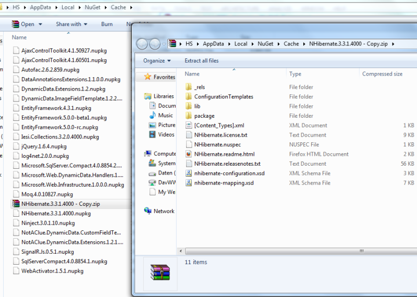Open the Organize dropdown menu
This screenshot has height=297, width=417.
tap(157, 60)
